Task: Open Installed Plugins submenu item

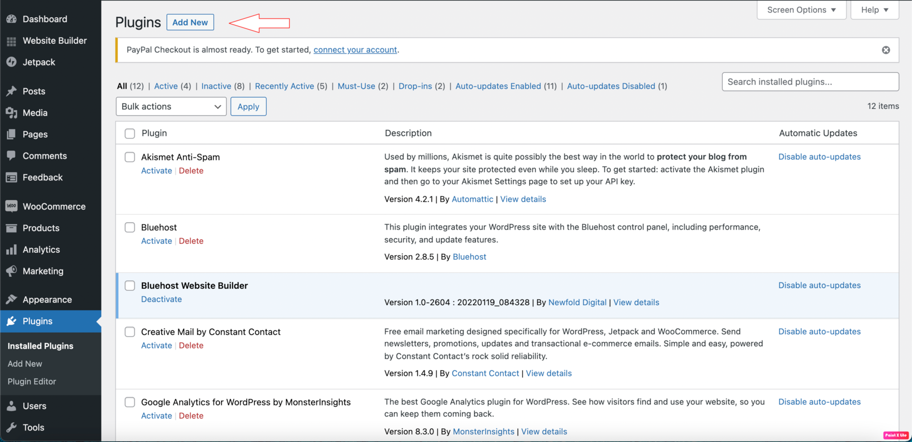Action: coord(40,346)
